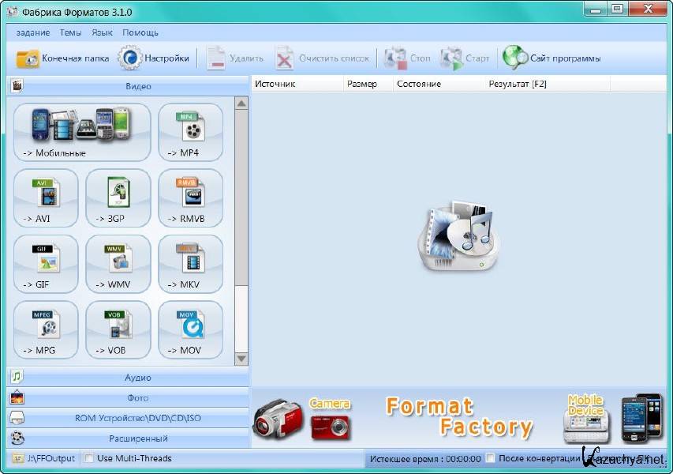
Task: Enable the Use Multi-Threads checkbox
Action: pyautogui.click(x=89, y=458)
